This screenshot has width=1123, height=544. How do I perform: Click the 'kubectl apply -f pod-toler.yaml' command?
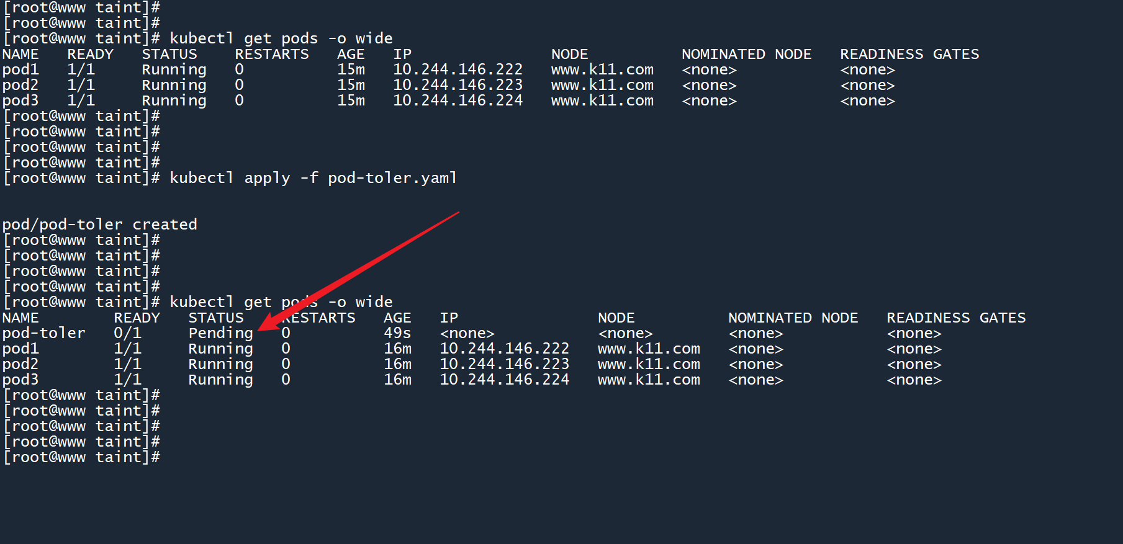313,178
